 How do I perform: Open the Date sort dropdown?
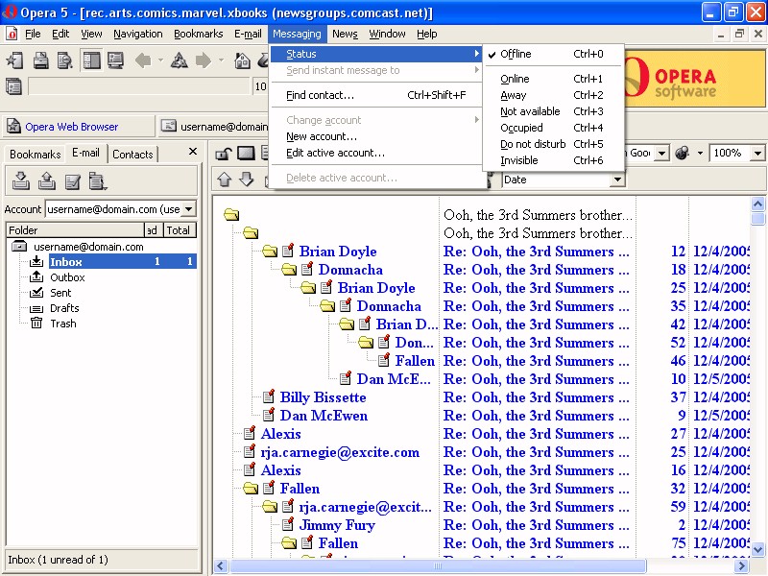(617, 180)
